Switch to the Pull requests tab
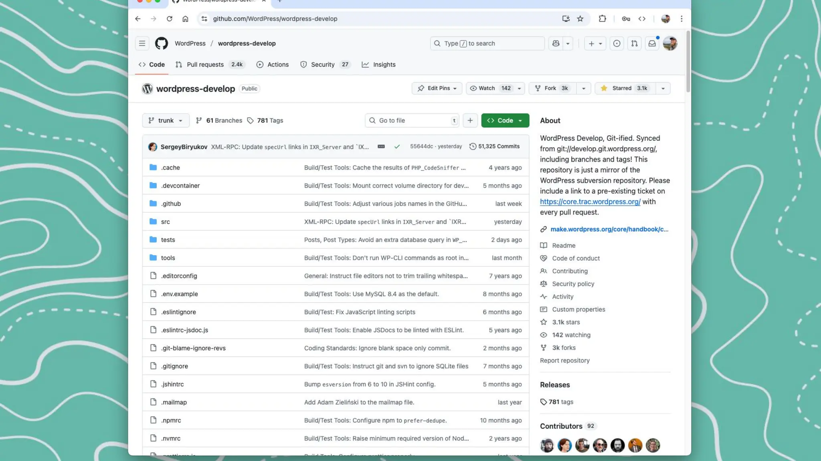Screen dimensions: 821x461 coord(205,64)
